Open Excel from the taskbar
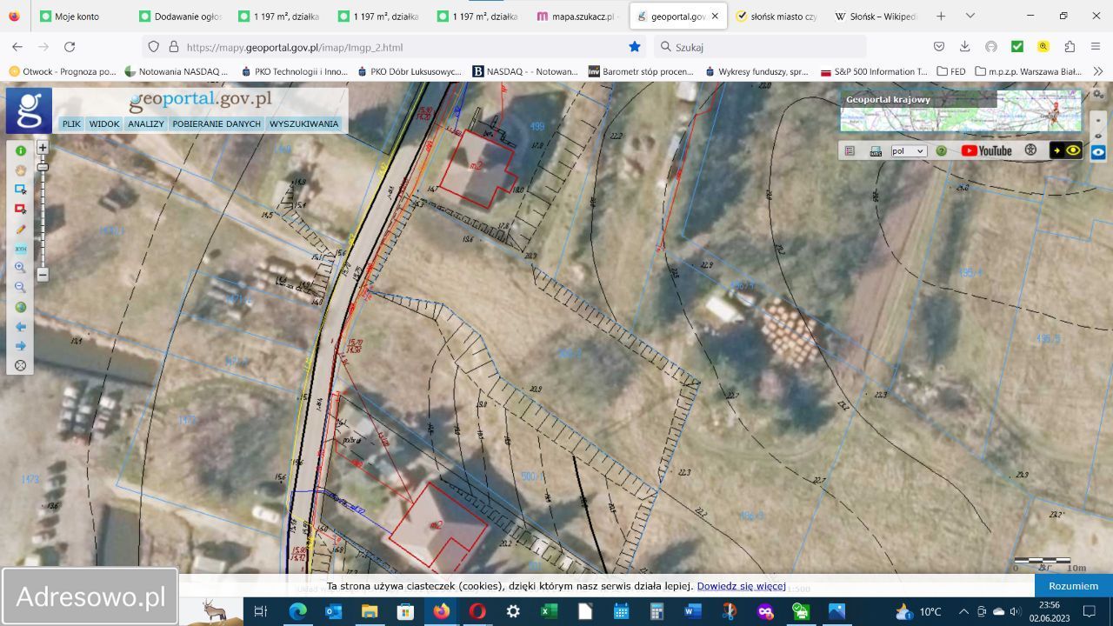Image resolution: width=1113 pixels, height=626 pixels. [549, 612]
